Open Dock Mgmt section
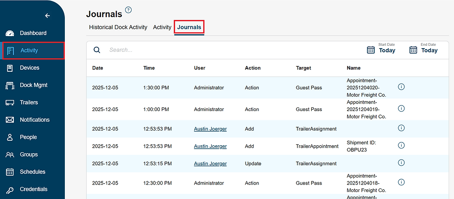Screen dimensions: 454x199 [x=33, y=85]
